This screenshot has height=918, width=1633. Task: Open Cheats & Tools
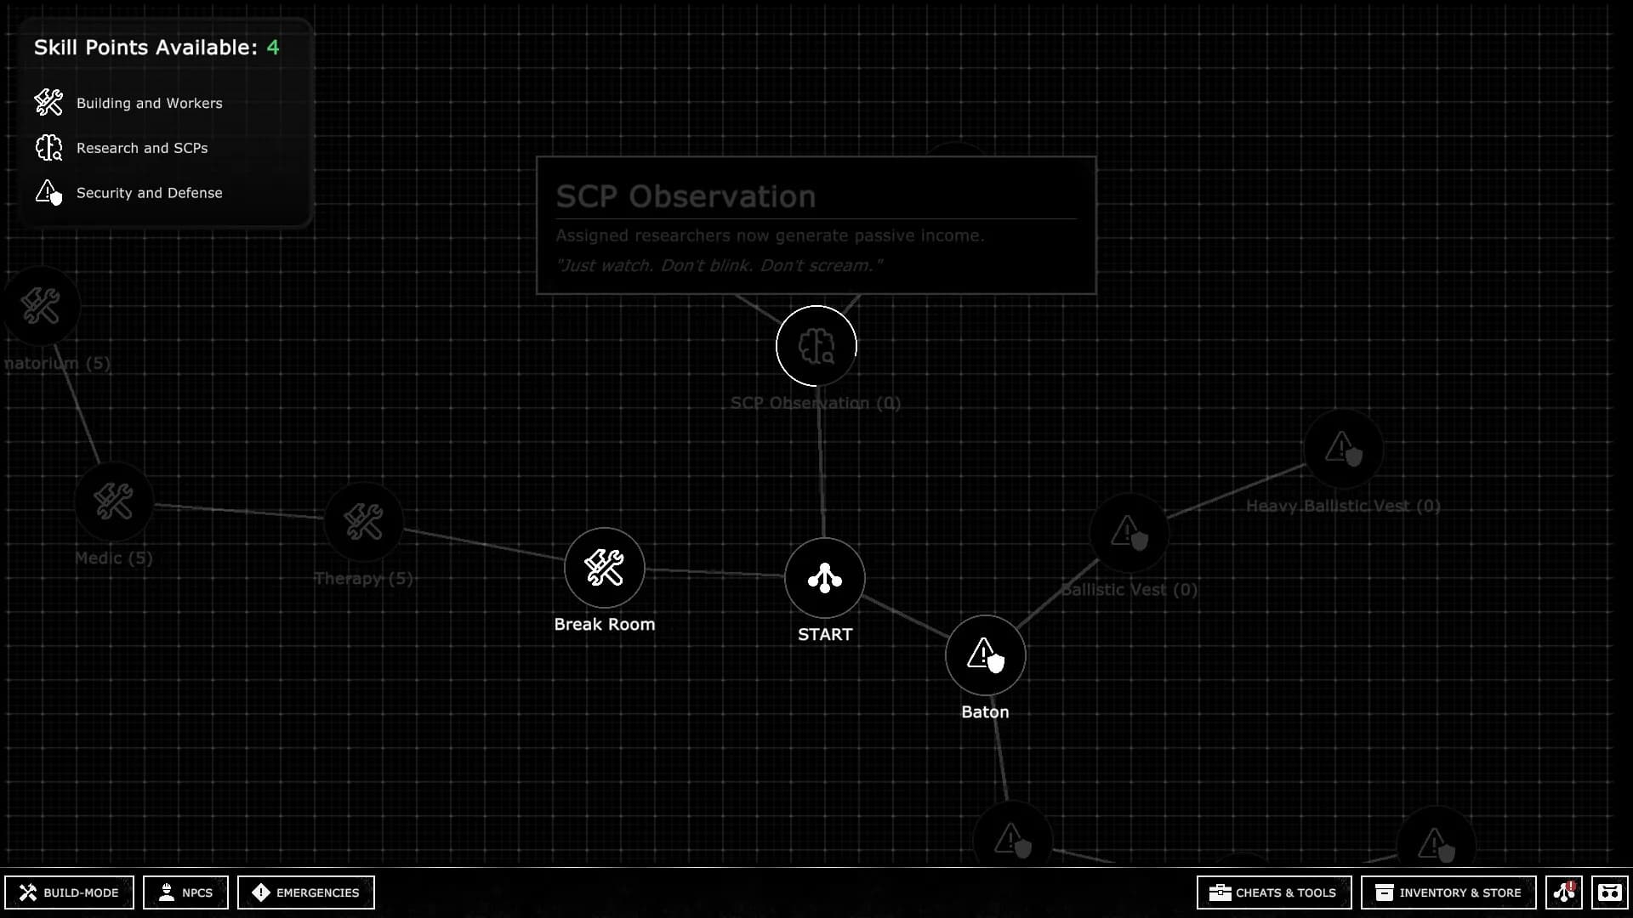tap(1274, 892)
